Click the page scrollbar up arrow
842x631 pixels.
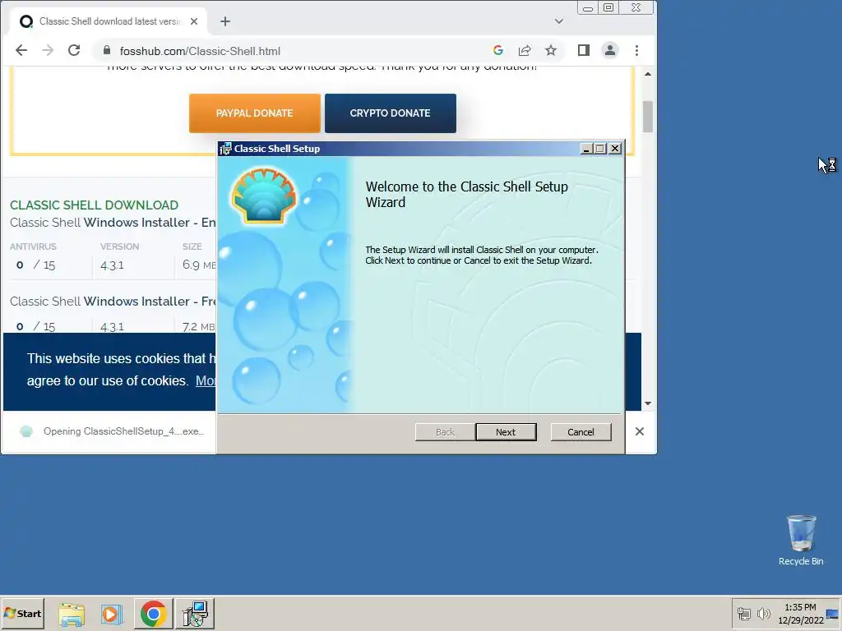tap(648, 74)
